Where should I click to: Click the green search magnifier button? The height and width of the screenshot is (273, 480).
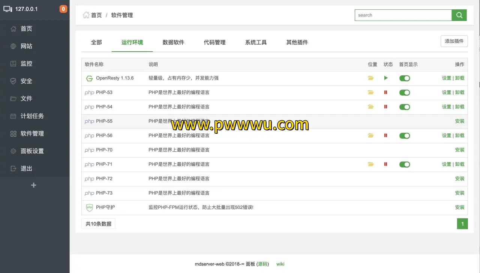click(x=459, y=15)
